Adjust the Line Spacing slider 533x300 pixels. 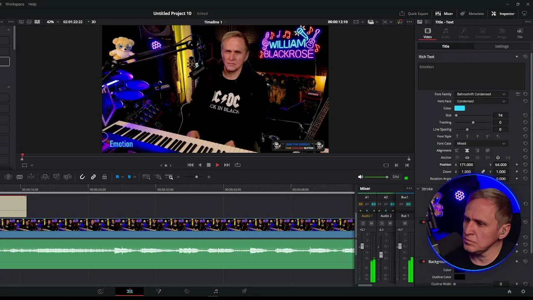467,130
